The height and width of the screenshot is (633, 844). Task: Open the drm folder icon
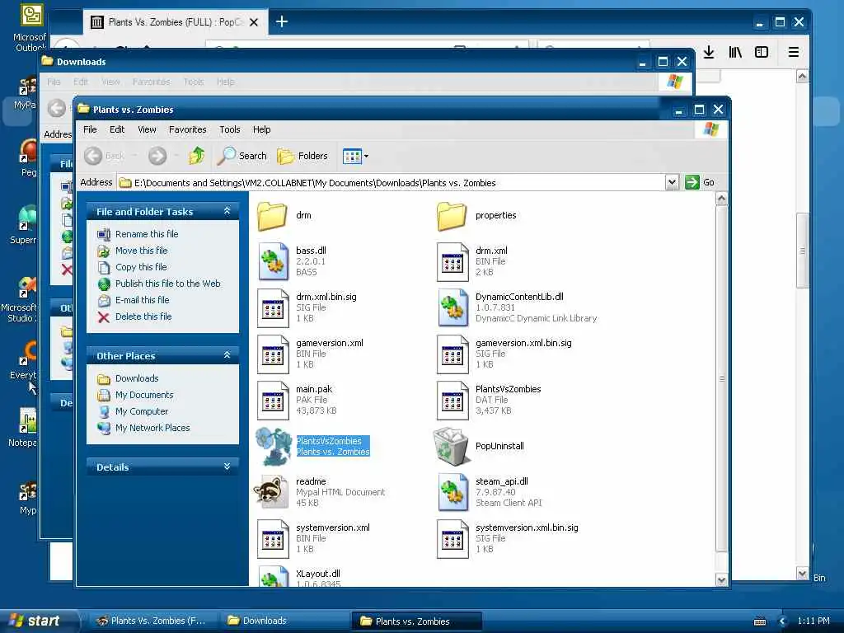[272, 216]
